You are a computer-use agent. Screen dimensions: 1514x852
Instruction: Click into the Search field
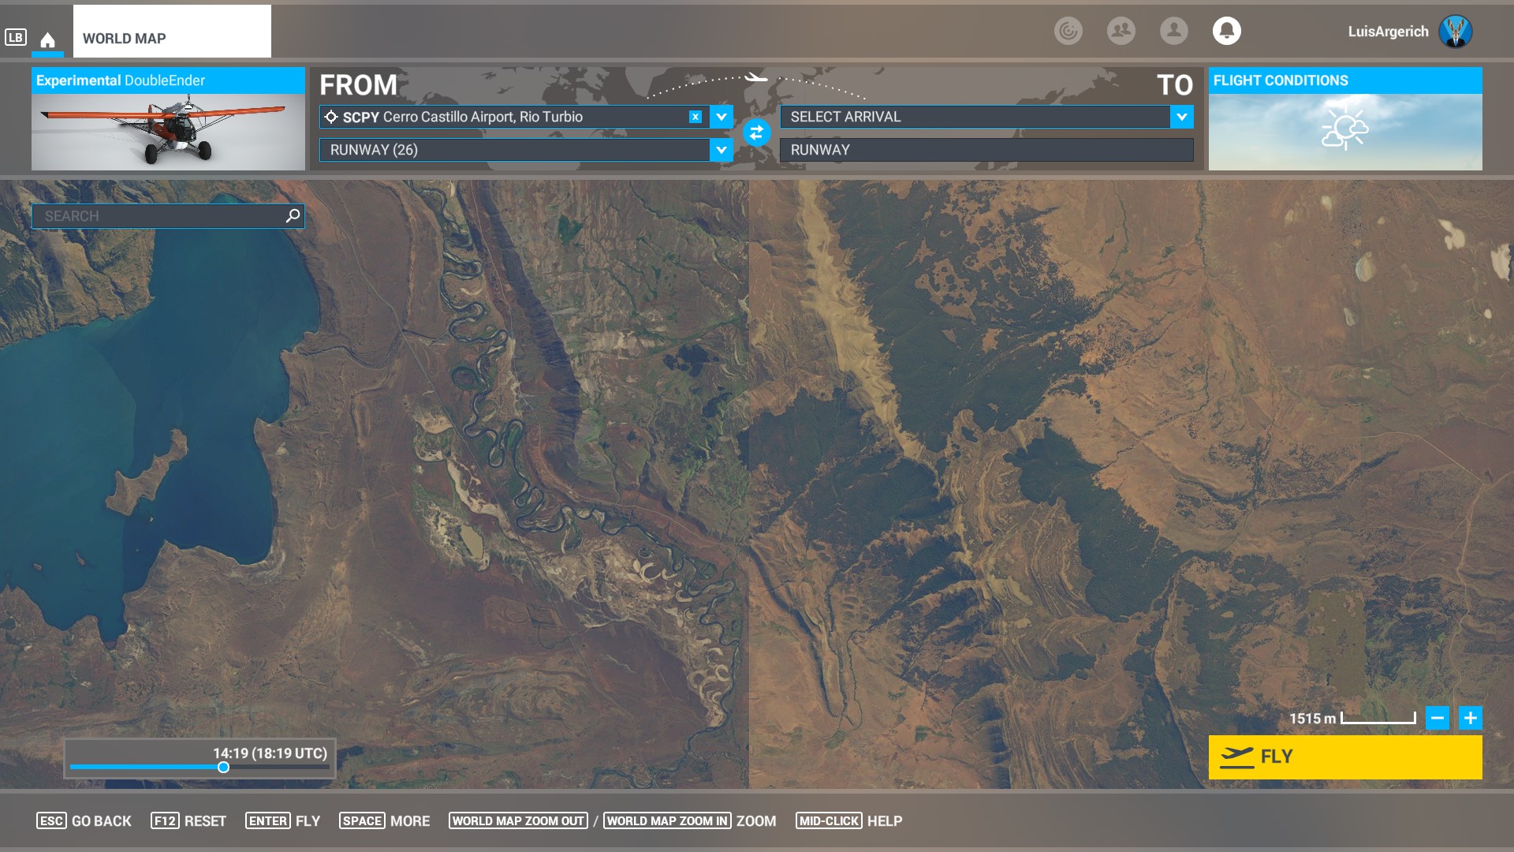[x=158, y=215]
